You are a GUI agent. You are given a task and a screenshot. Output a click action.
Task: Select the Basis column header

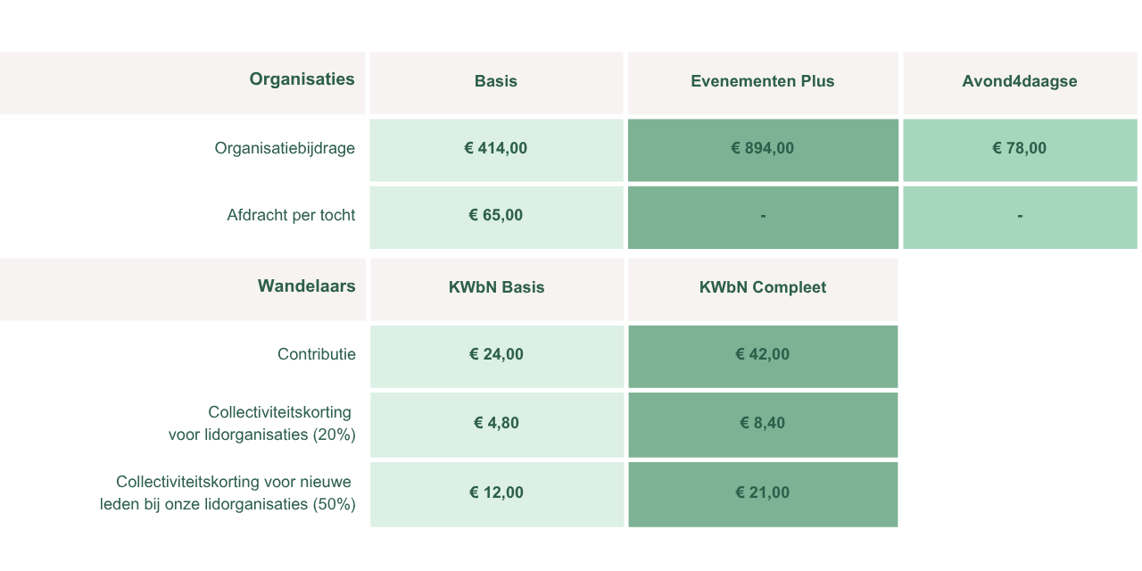click(x=496, y=81)
